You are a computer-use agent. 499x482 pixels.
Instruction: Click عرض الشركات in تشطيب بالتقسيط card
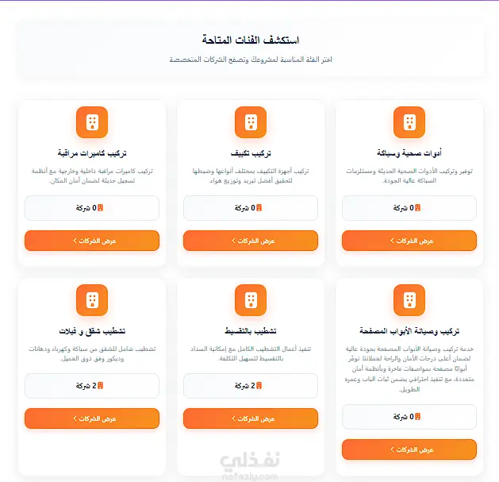tap(251, 418)
